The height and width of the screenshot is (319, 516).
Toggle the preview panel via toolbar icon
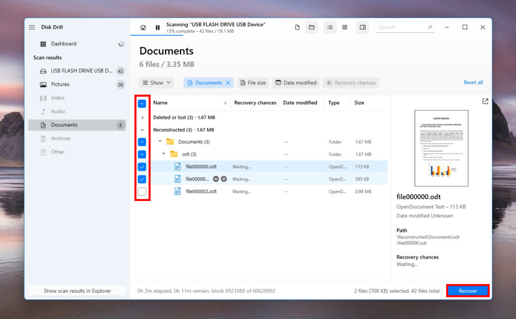click(362, 27)
